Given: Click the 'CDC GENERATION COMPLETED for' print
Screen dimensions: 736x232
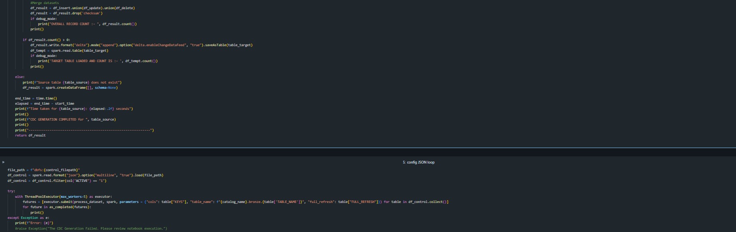Looking at the screenshot, I should [65, 119].
